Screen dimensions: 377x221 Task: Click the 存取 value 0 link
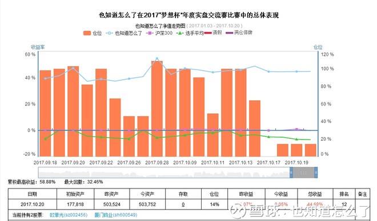183,204
